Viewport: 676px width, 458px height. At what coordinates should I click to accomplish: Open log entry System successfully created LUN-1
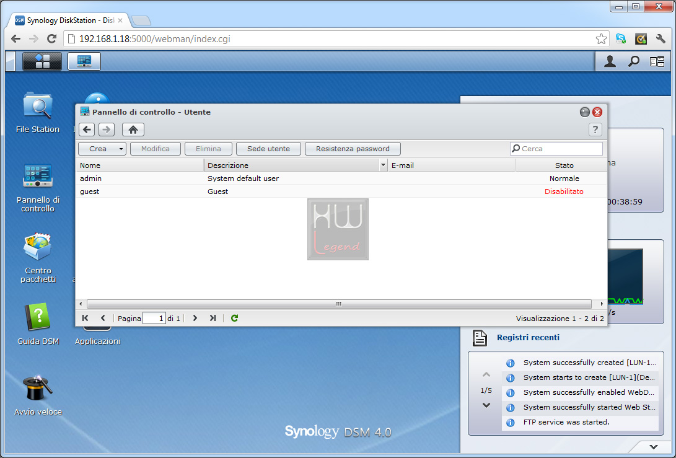click(581, 363)
